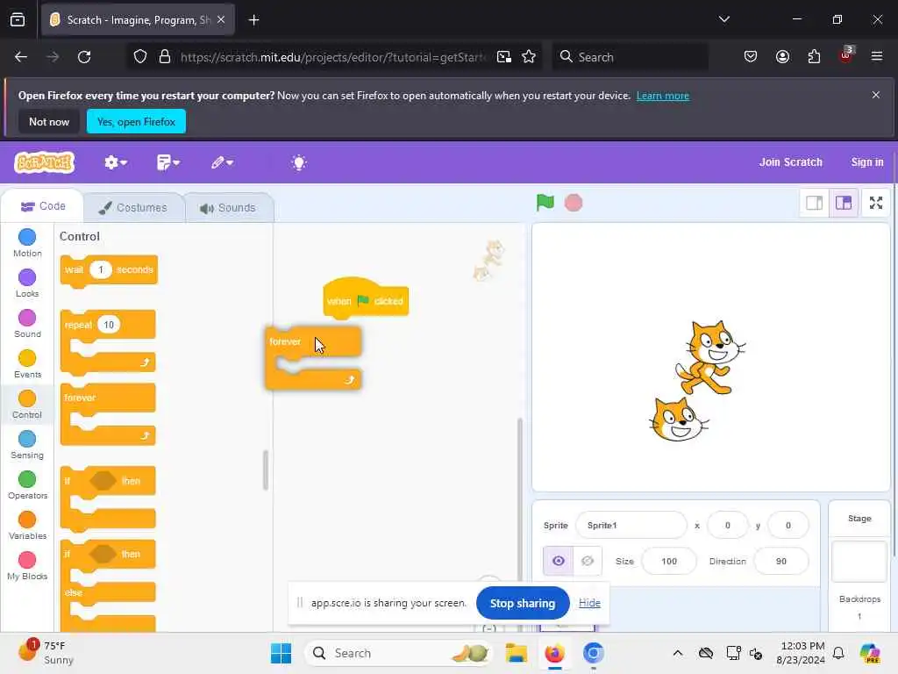
Task: Select the Motion block category
Action: click(27, 243)
